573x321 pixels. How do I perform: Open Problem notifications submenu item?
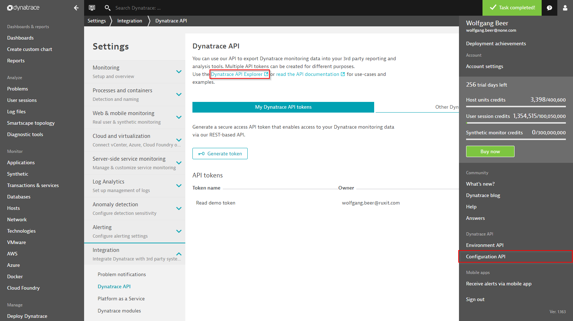[122, 274]
